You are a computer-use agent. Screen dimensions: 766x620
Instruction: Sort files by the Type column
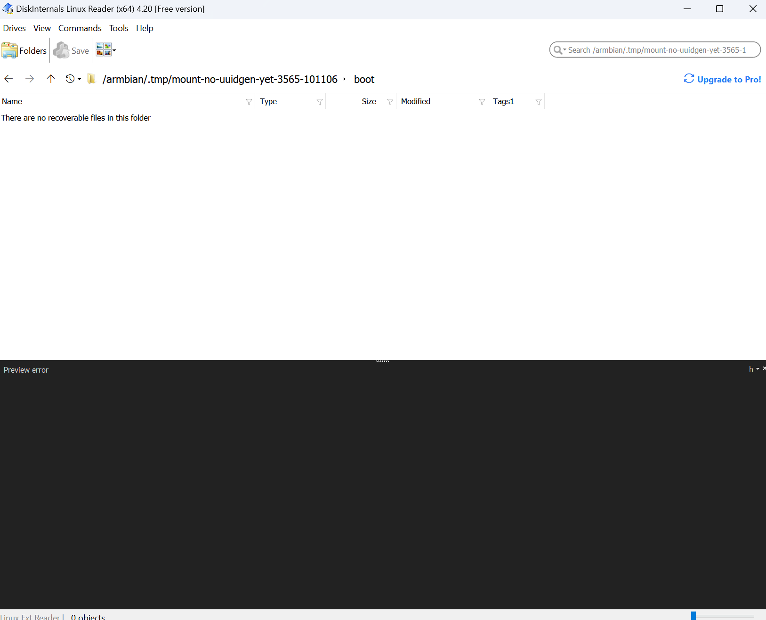pyautogui.click(x=268, y=101)
